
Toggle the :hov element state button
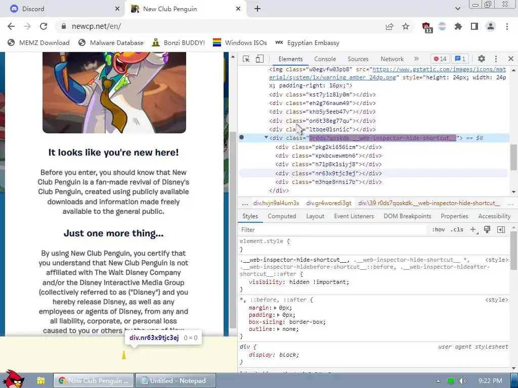click(x=439, y=230)
